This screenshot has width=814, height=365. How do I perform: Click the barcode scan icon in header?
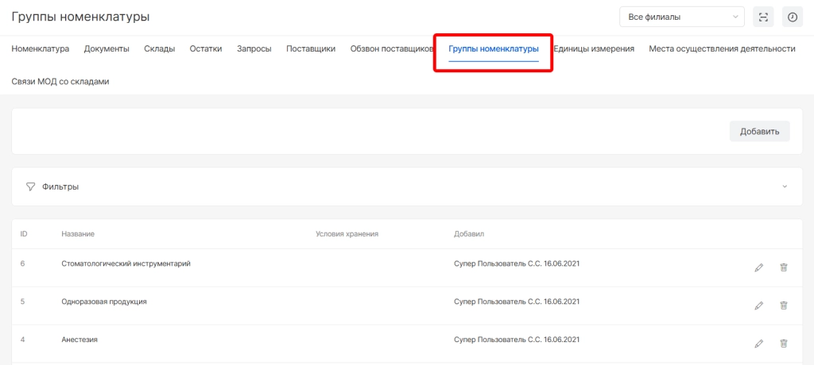point(763,17)
